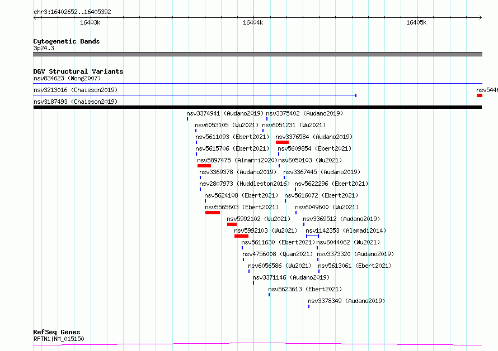
Task: Click the RefSeq Genes track title
Action: (57, 333)
